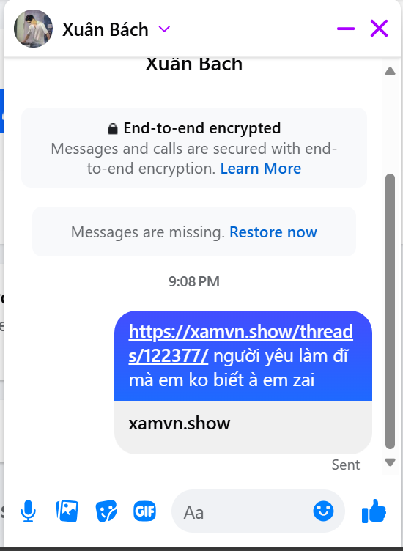The image size is (403, 551).
Task: Click the lock icon beside End-to-end encrypted
Action: [112, 129]
